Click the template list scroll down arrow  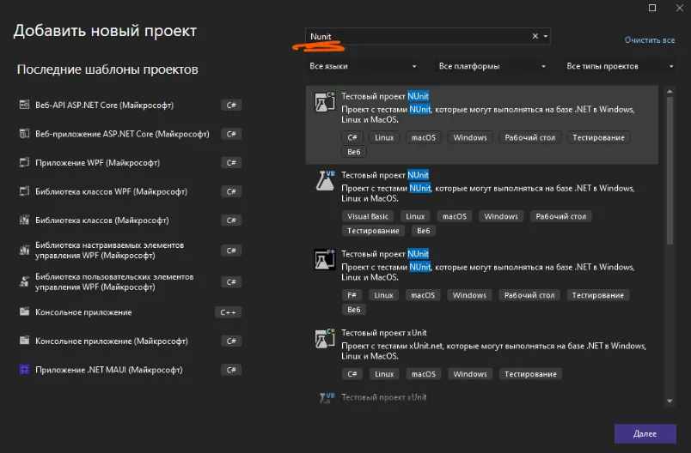(670, 402)
